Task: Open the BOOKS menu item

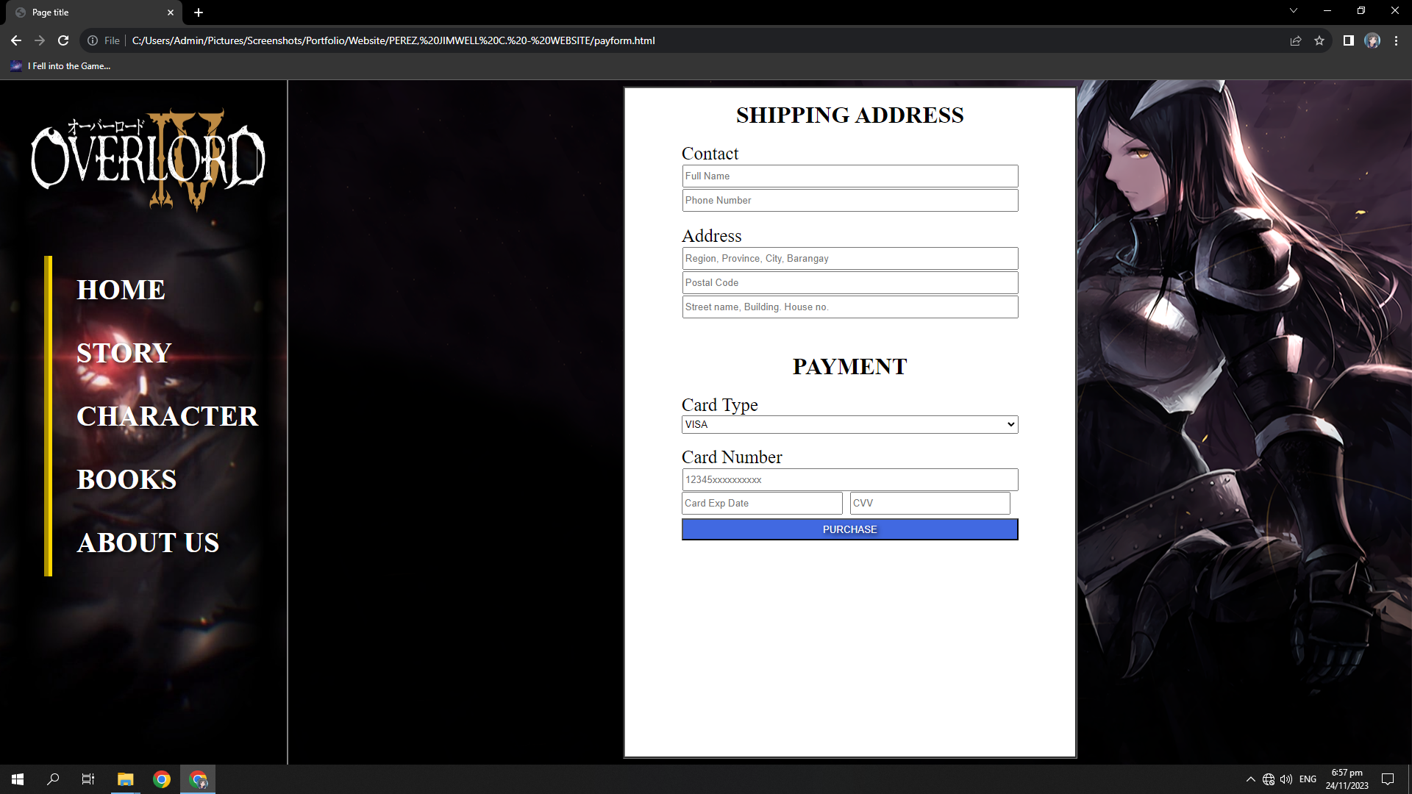Action: [126, 479]
